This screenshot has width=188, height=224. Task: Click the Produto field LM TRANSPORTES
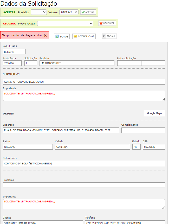77,63
